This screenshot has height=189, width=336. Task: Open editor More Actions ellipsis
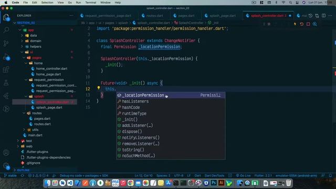pos(330,16)
